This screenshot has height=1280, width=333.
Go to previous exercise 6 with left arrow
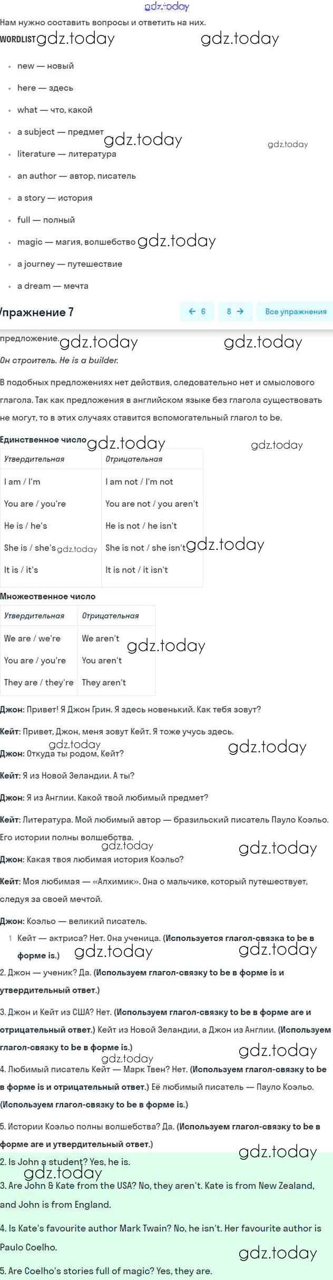point(197,312)
